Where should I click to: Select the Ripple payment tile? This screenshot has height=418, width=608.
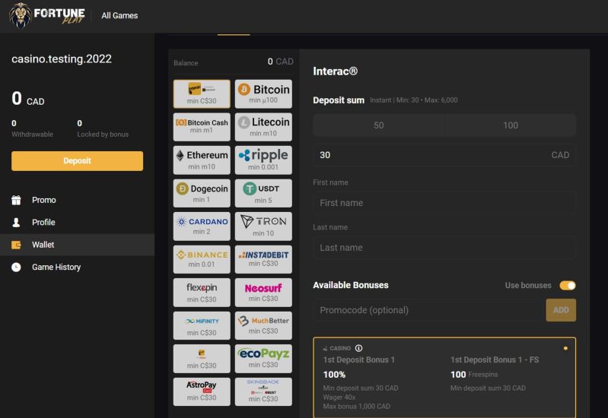[263, 160]
